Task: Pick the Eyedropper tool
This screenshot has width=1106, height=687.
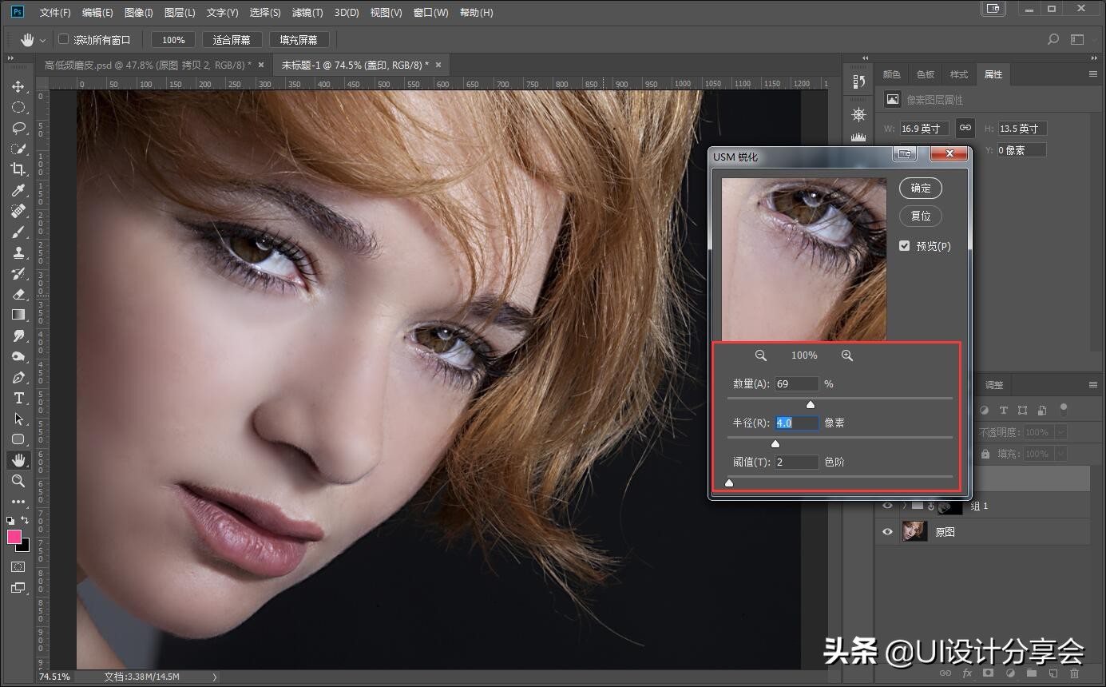Action: (x=18, y=190)
